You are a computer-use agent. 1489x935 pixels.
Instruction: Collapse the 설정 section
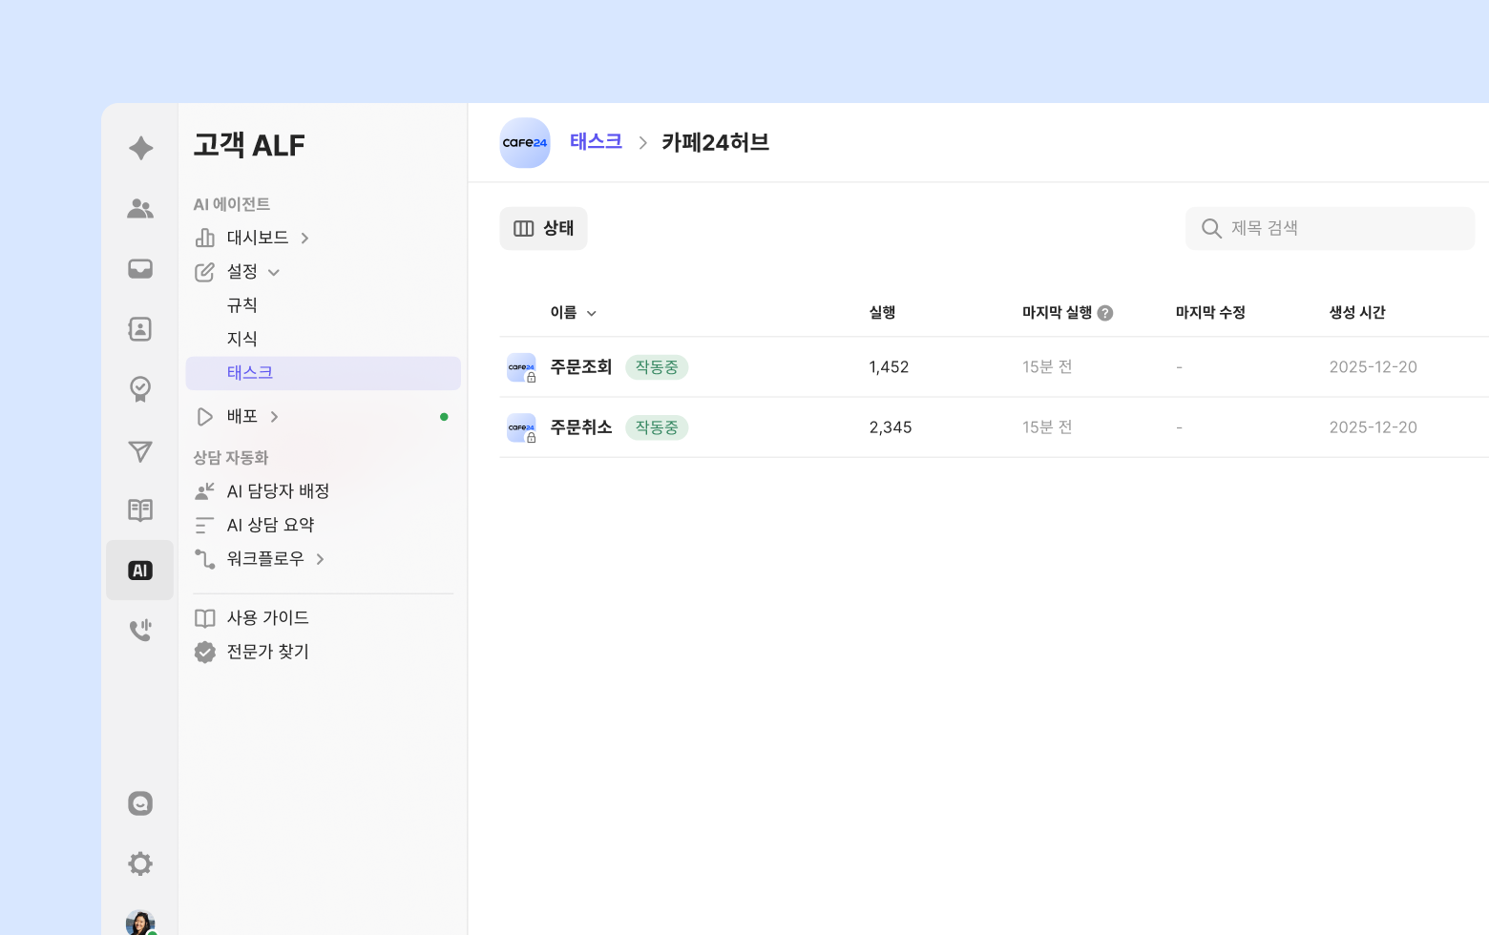(274, 272)
